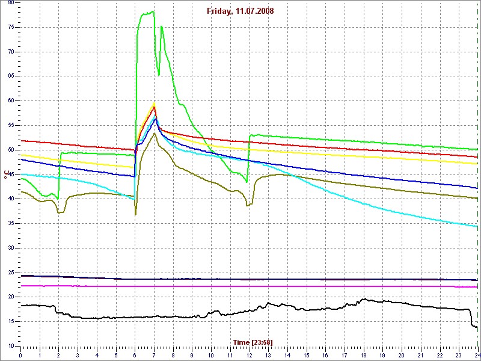
Task: Click hour 21 on the time axis
Action: click(420, 354)
